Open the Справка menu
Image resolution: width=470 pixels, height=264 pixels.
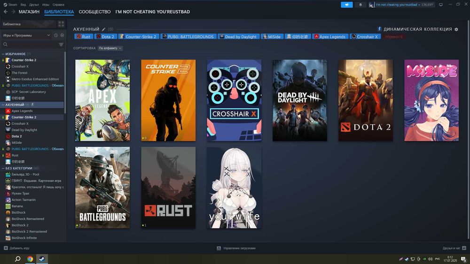pyautogui.click(x=58, y=5)
